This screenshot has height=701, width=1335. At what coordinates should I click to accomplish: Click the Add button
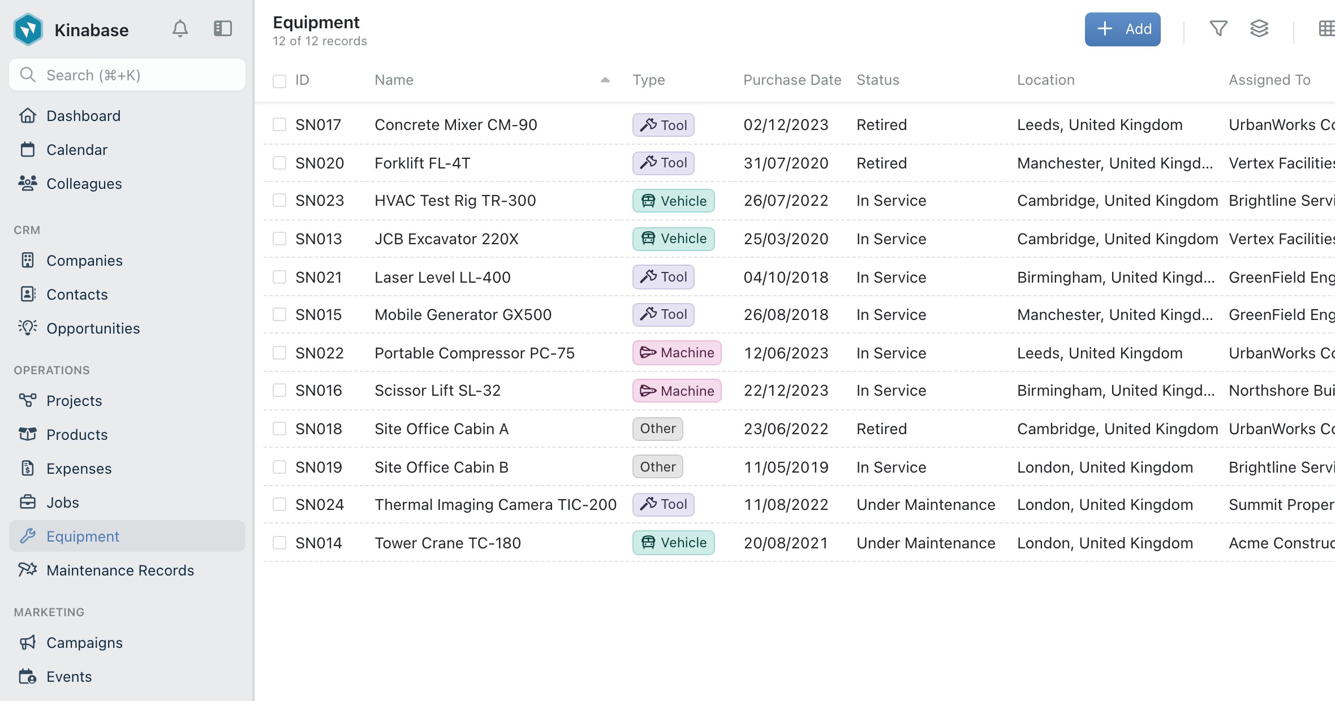(1122, 29)
